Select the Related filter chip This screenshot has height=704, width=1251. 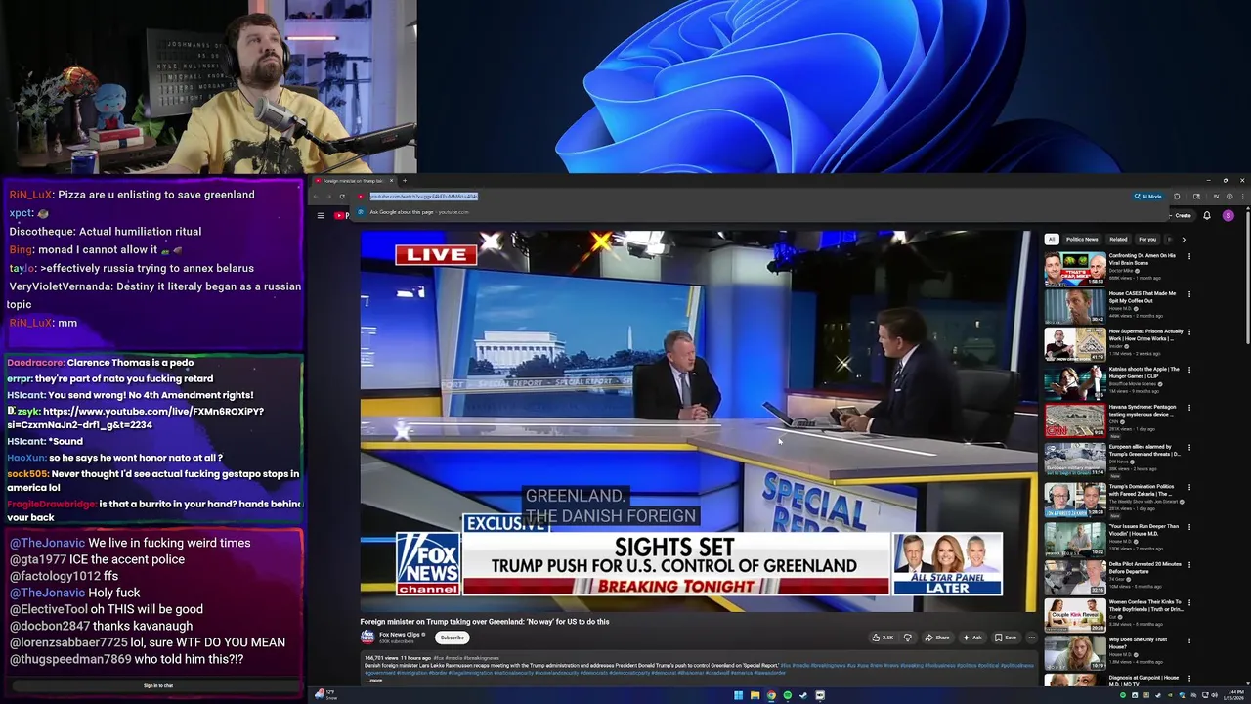(1118, 239)
